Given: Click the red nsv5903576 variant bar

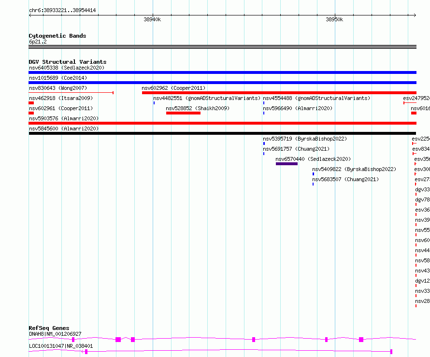Looking at the screenshot, I should (222, 123).
